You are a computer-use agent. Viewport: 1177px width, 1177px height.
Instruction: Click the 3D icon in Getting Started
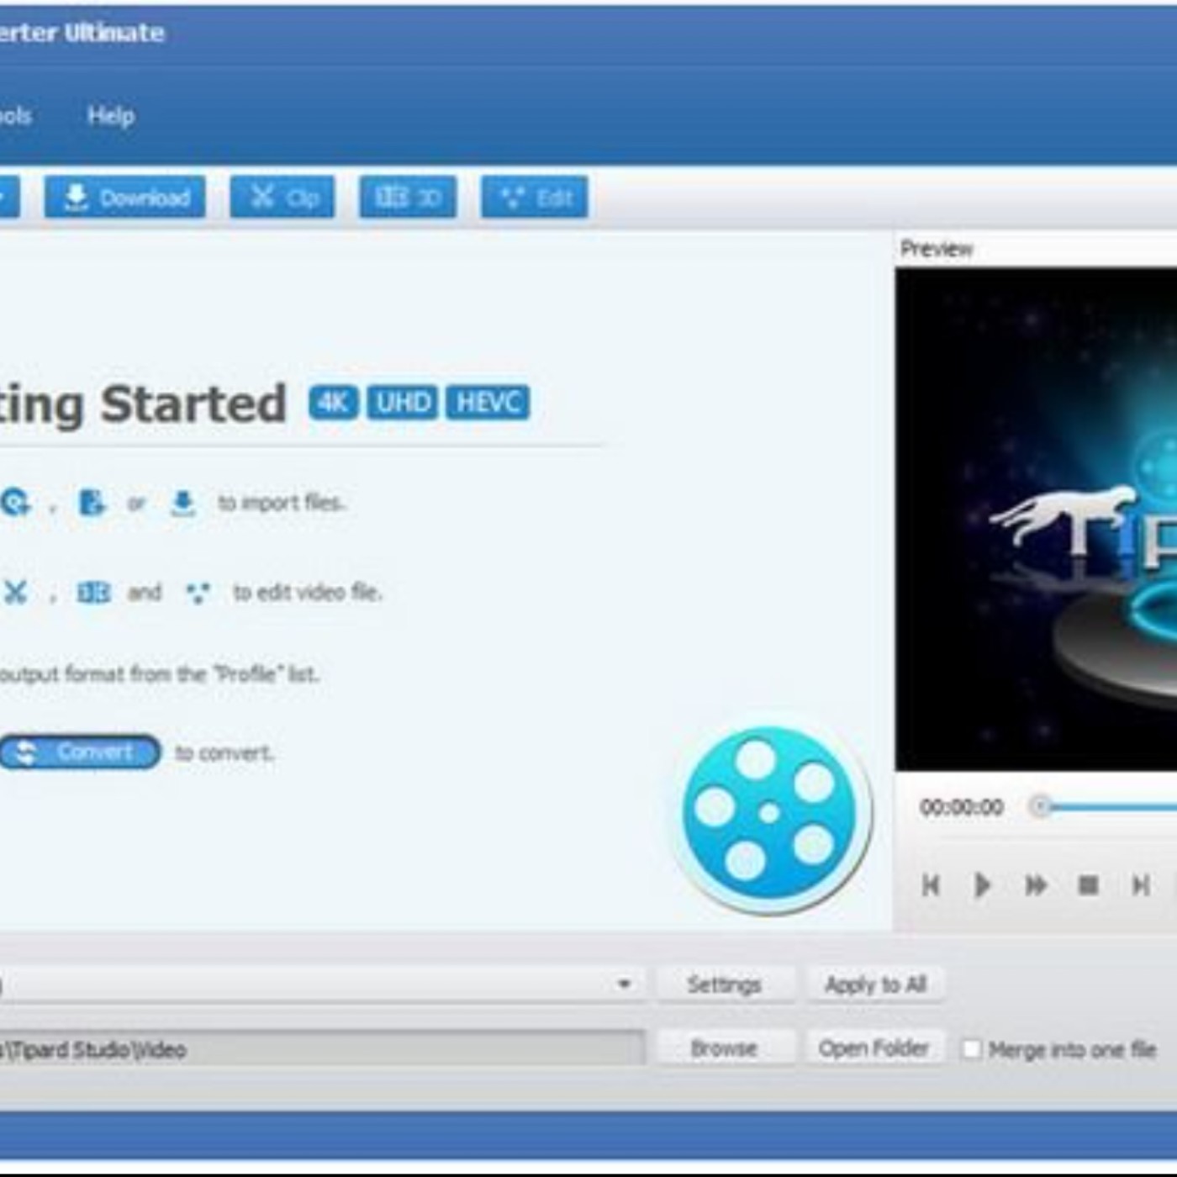coord(93,593)
